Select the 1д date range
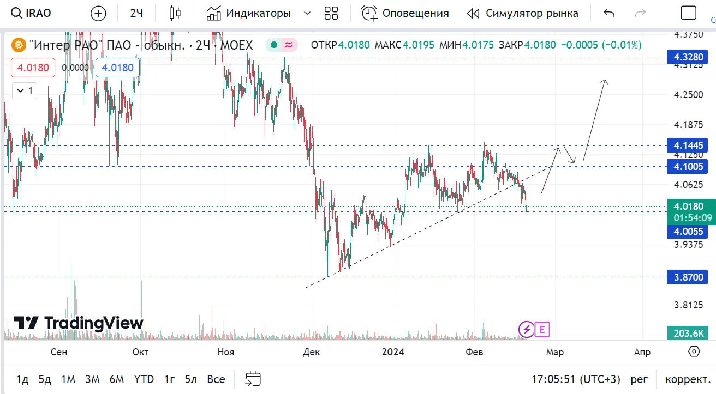The height and width of the screenshot is (394, 716). (x=22, y=379)
